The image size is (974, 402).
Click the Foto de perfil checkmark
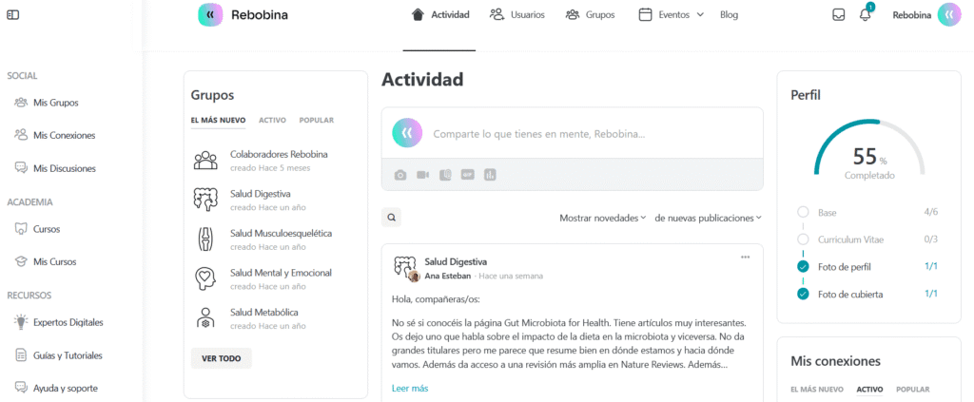point(803,267)
